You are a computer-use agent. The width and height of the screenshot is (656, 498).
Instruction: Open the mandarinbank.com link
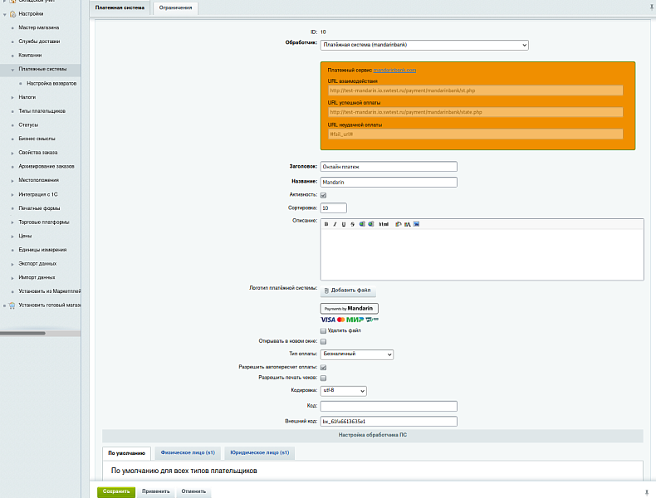click(x=394, y=71)
